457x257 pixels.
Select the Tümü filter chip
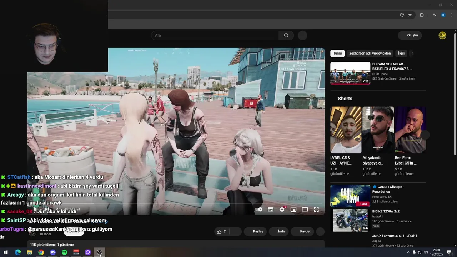[x=337, y=53]
